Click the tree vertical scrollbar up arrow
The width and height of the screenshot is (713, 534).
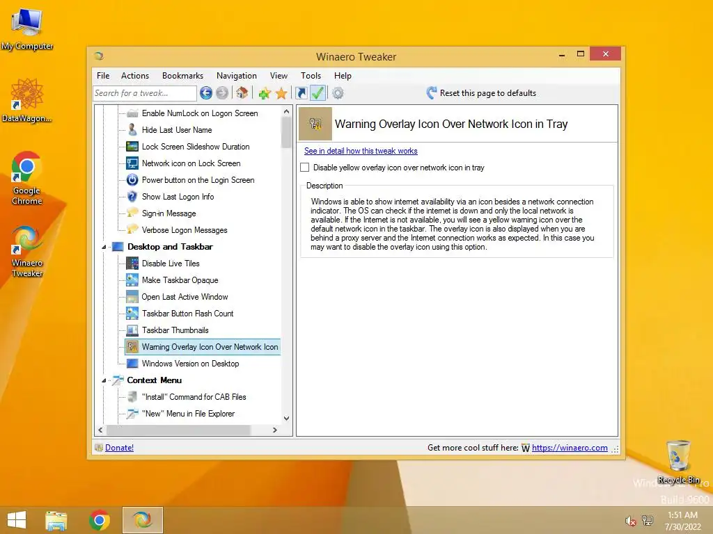click(x=286, y=111)
